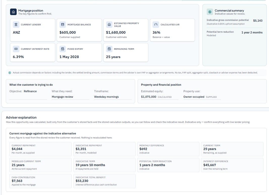Click the Mortgage position heading

(31, 11)
